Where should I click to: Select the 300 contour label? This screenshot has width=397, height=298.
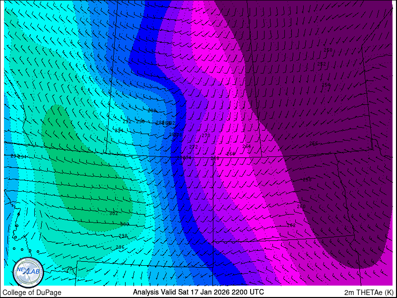(x=125, y=224)
